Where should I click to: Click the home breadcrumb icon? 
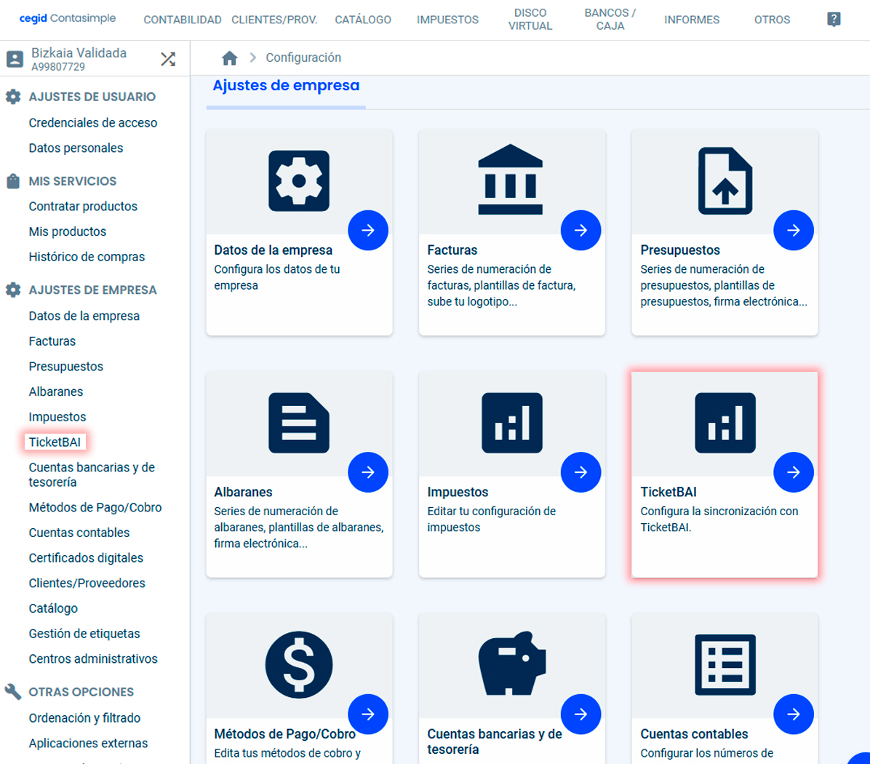229,57
